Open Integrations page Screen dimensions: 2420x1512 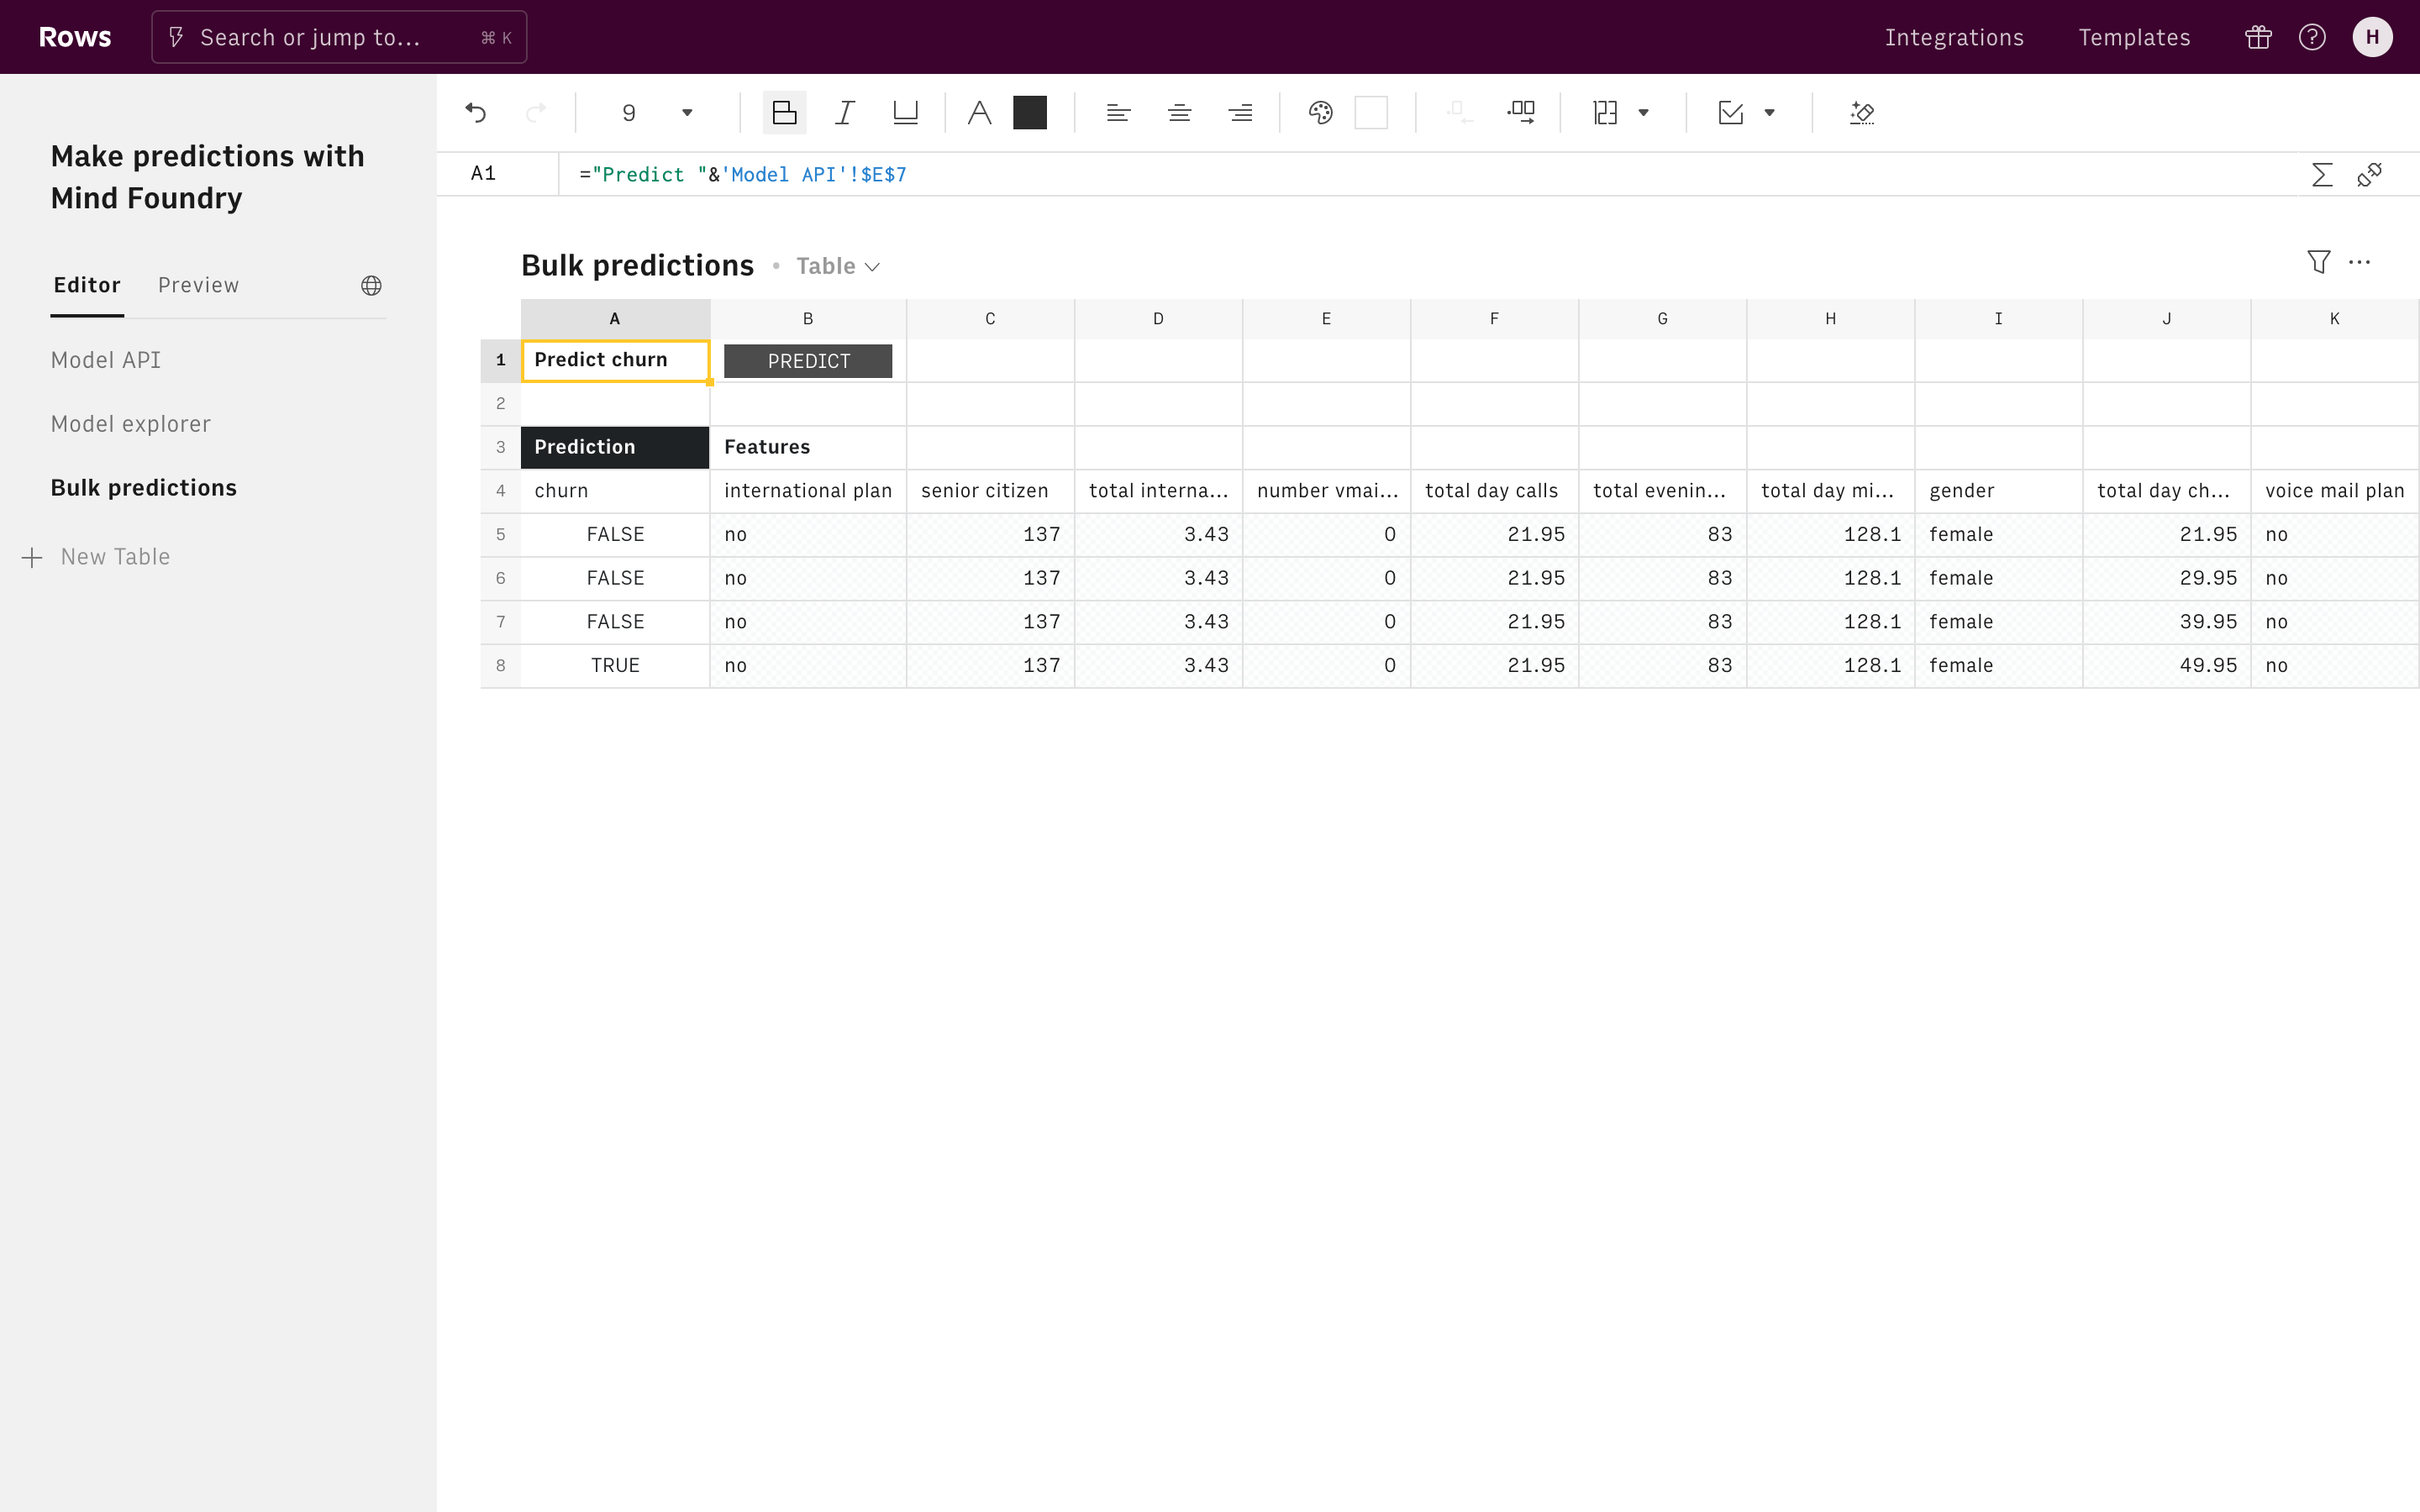tap(1954, 37)
